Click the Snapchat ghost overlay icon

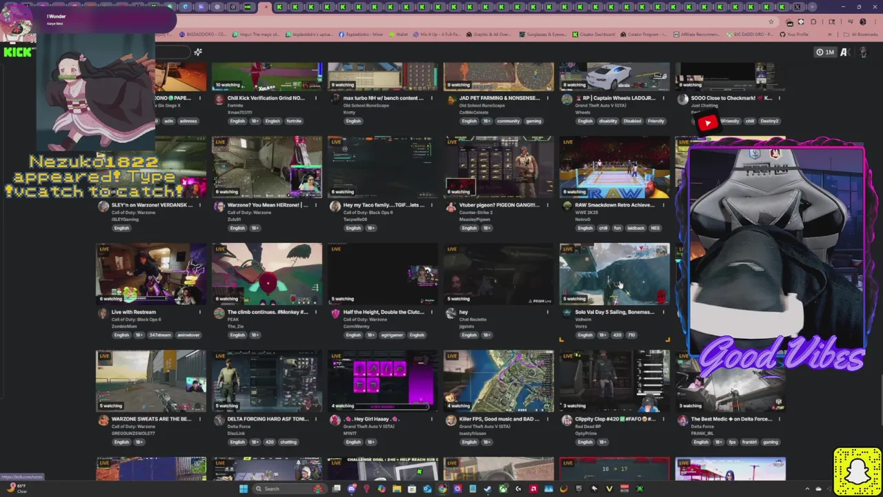pyautogui.click(x=857, y=471)
